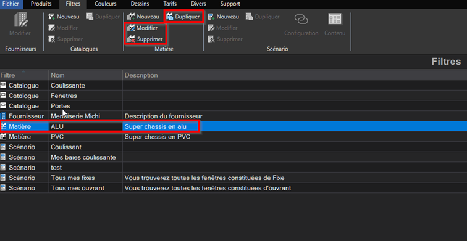
Task: Duplicate the selected Matière
Action: (x=183, y=17)
